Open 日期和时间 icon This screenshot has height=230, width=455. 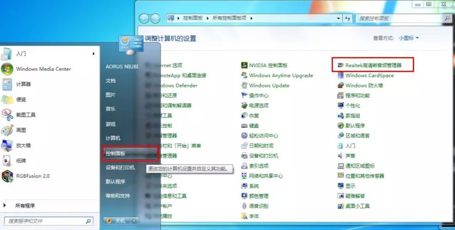(x=244, y=146)
